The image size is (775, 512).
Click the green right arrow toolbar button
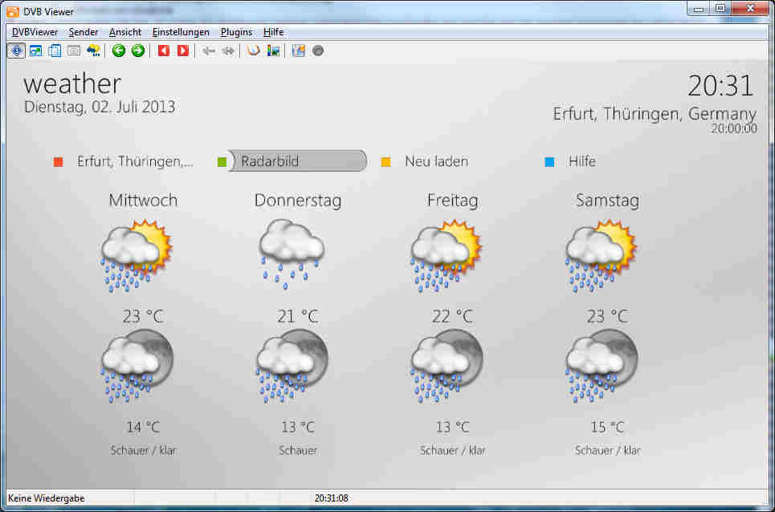(138, 51)
